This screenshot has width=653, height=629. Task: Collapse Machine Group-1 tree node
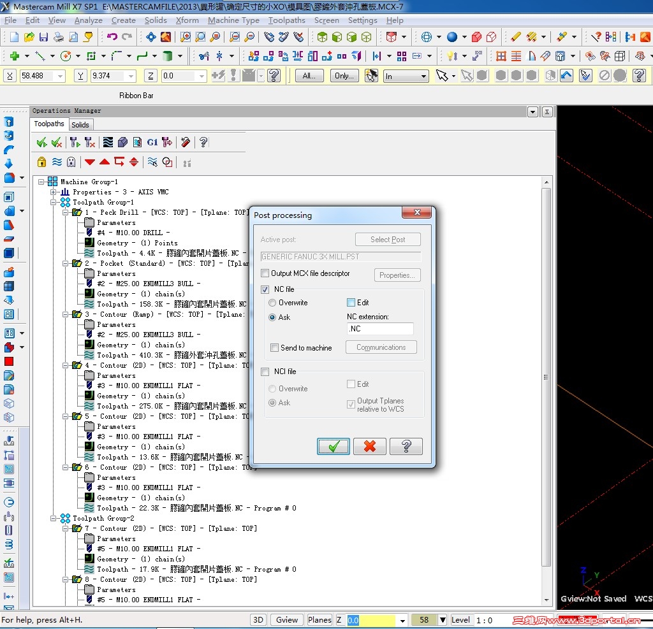(41, 182)
